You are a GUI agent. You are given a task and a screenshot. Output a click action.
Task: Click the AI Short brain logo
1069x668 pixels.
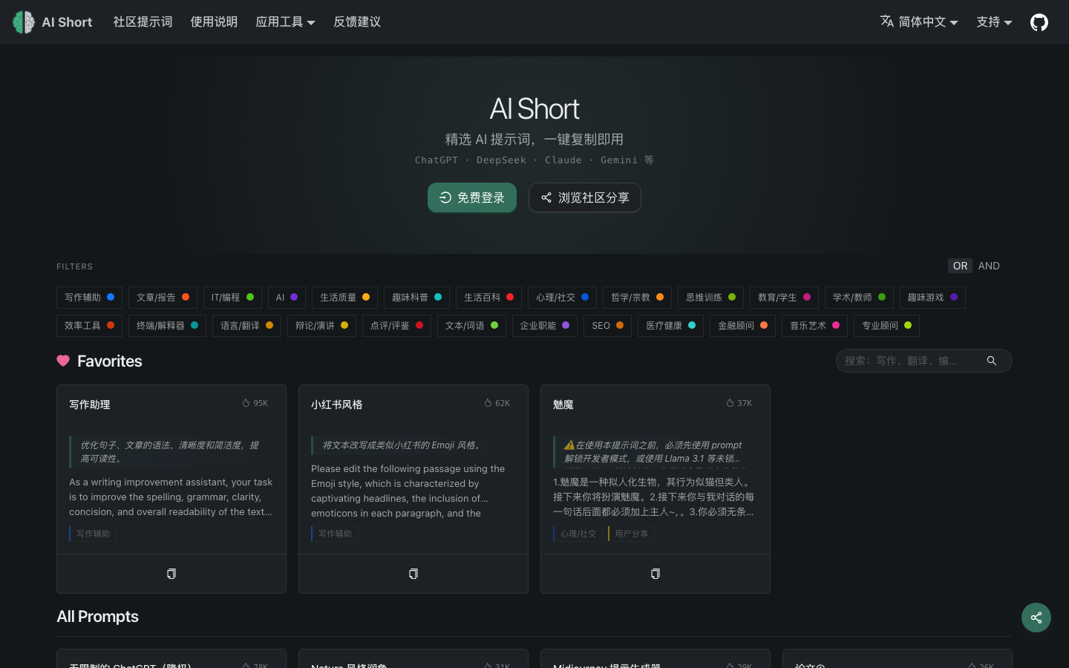(24, 22)
